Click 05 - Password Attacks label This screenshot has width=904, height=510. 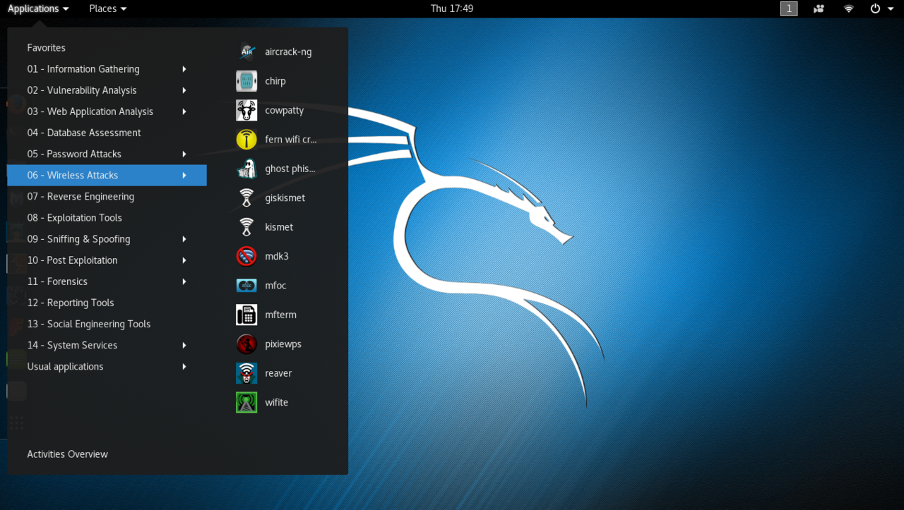click(74, 154)
